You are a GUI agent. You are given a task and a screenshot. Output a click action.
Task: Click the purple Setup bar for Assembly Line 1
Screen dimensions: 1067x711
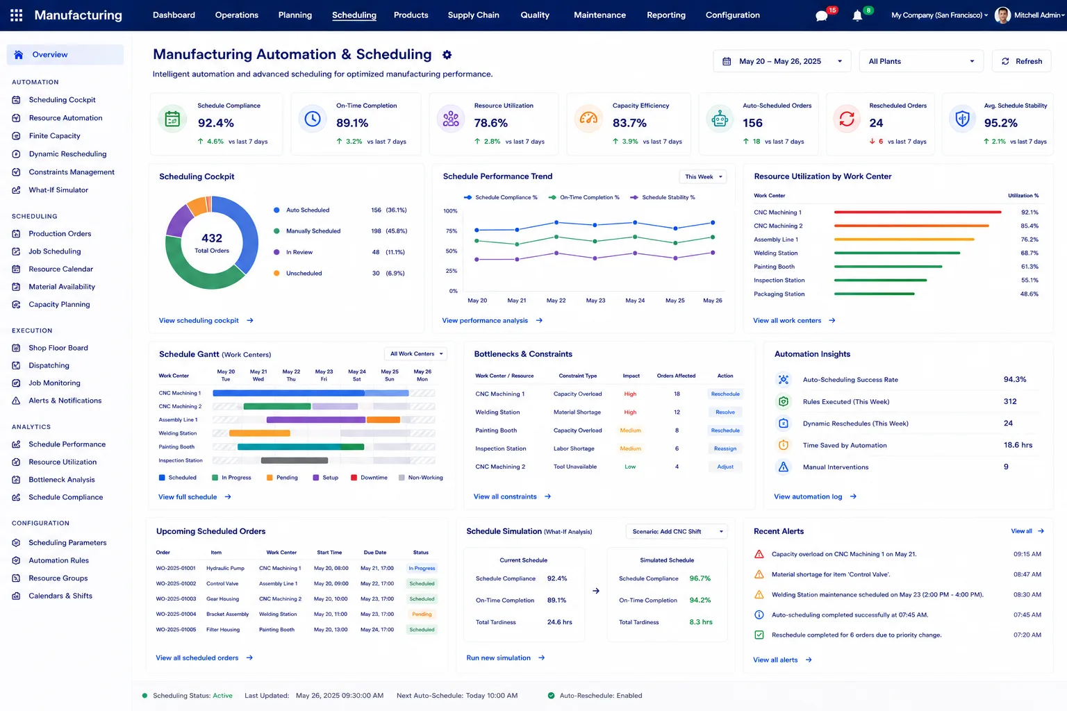pos(316,419)
